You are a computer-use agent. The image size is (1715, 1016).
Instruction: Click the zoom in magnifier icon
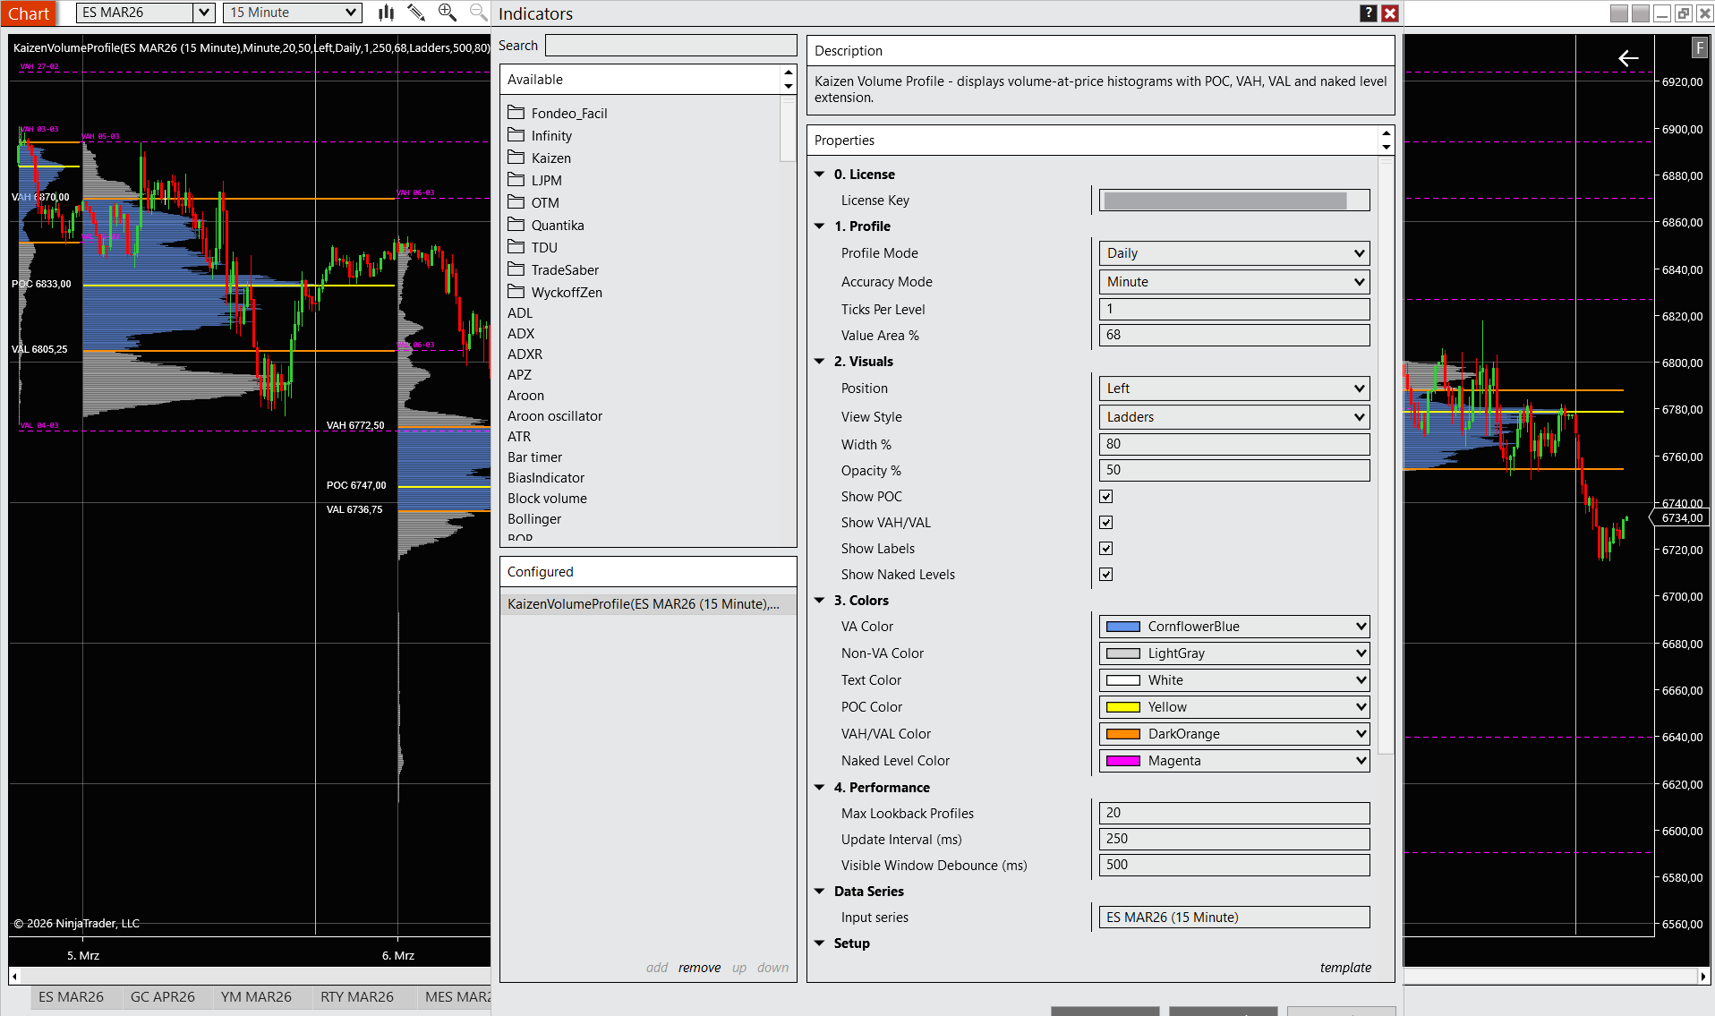(x=447, y=13)
